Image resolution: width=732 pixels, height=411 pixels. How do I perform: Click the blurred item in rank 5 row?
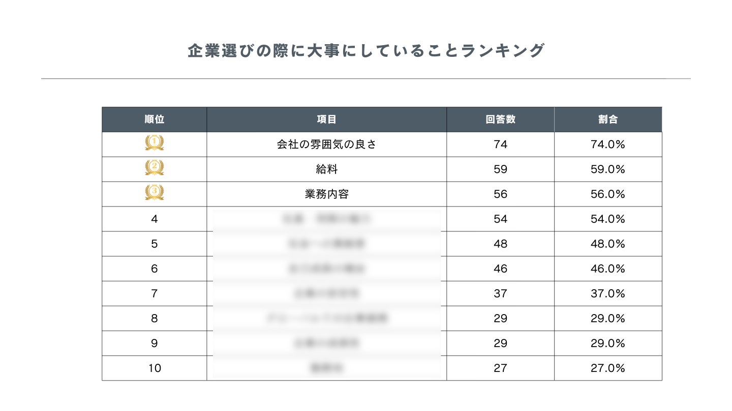pos(327,244)
